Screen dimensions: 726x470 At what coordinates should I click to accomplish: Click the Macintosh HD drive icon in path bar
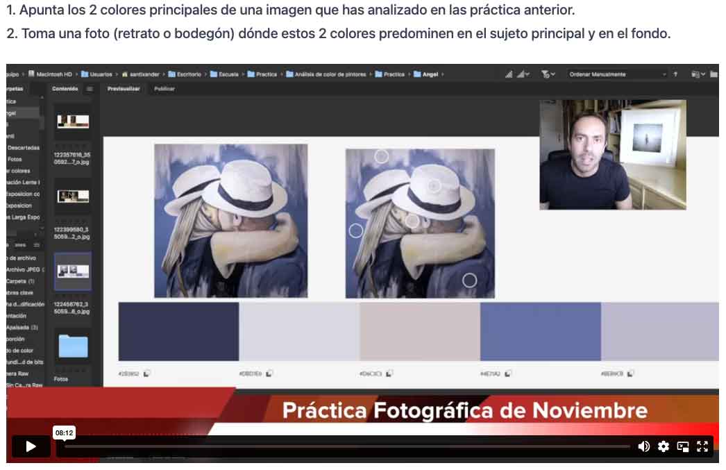tap(31, 74)
